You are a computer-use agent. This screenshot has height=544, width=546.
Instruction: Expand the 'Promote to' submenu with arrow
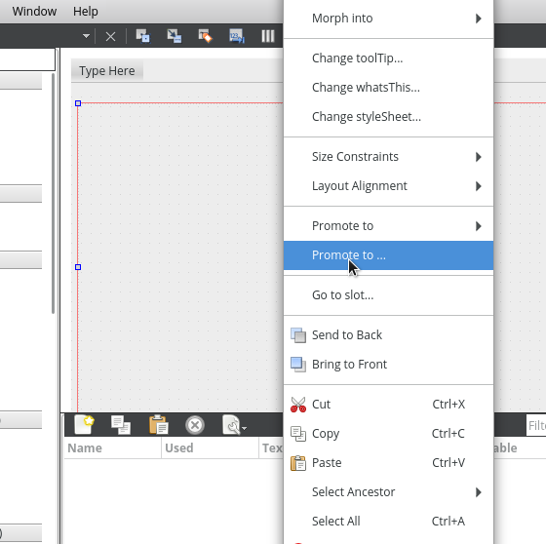[x=388, y=226]
